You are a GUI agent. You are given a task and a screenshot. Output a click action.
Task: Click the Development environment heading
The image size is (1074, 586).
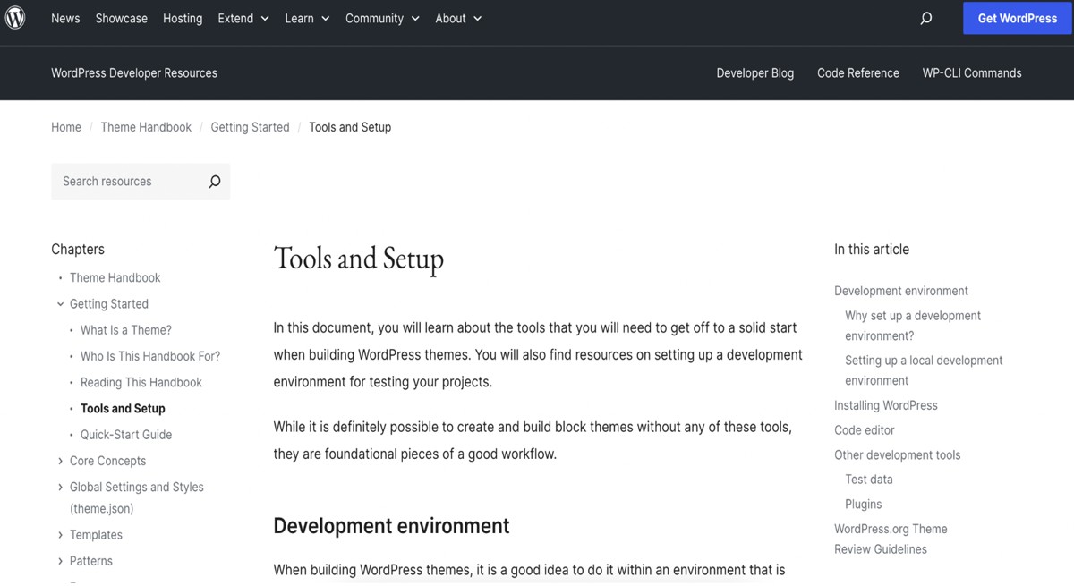pyautogui.click(x=391, y=526)
